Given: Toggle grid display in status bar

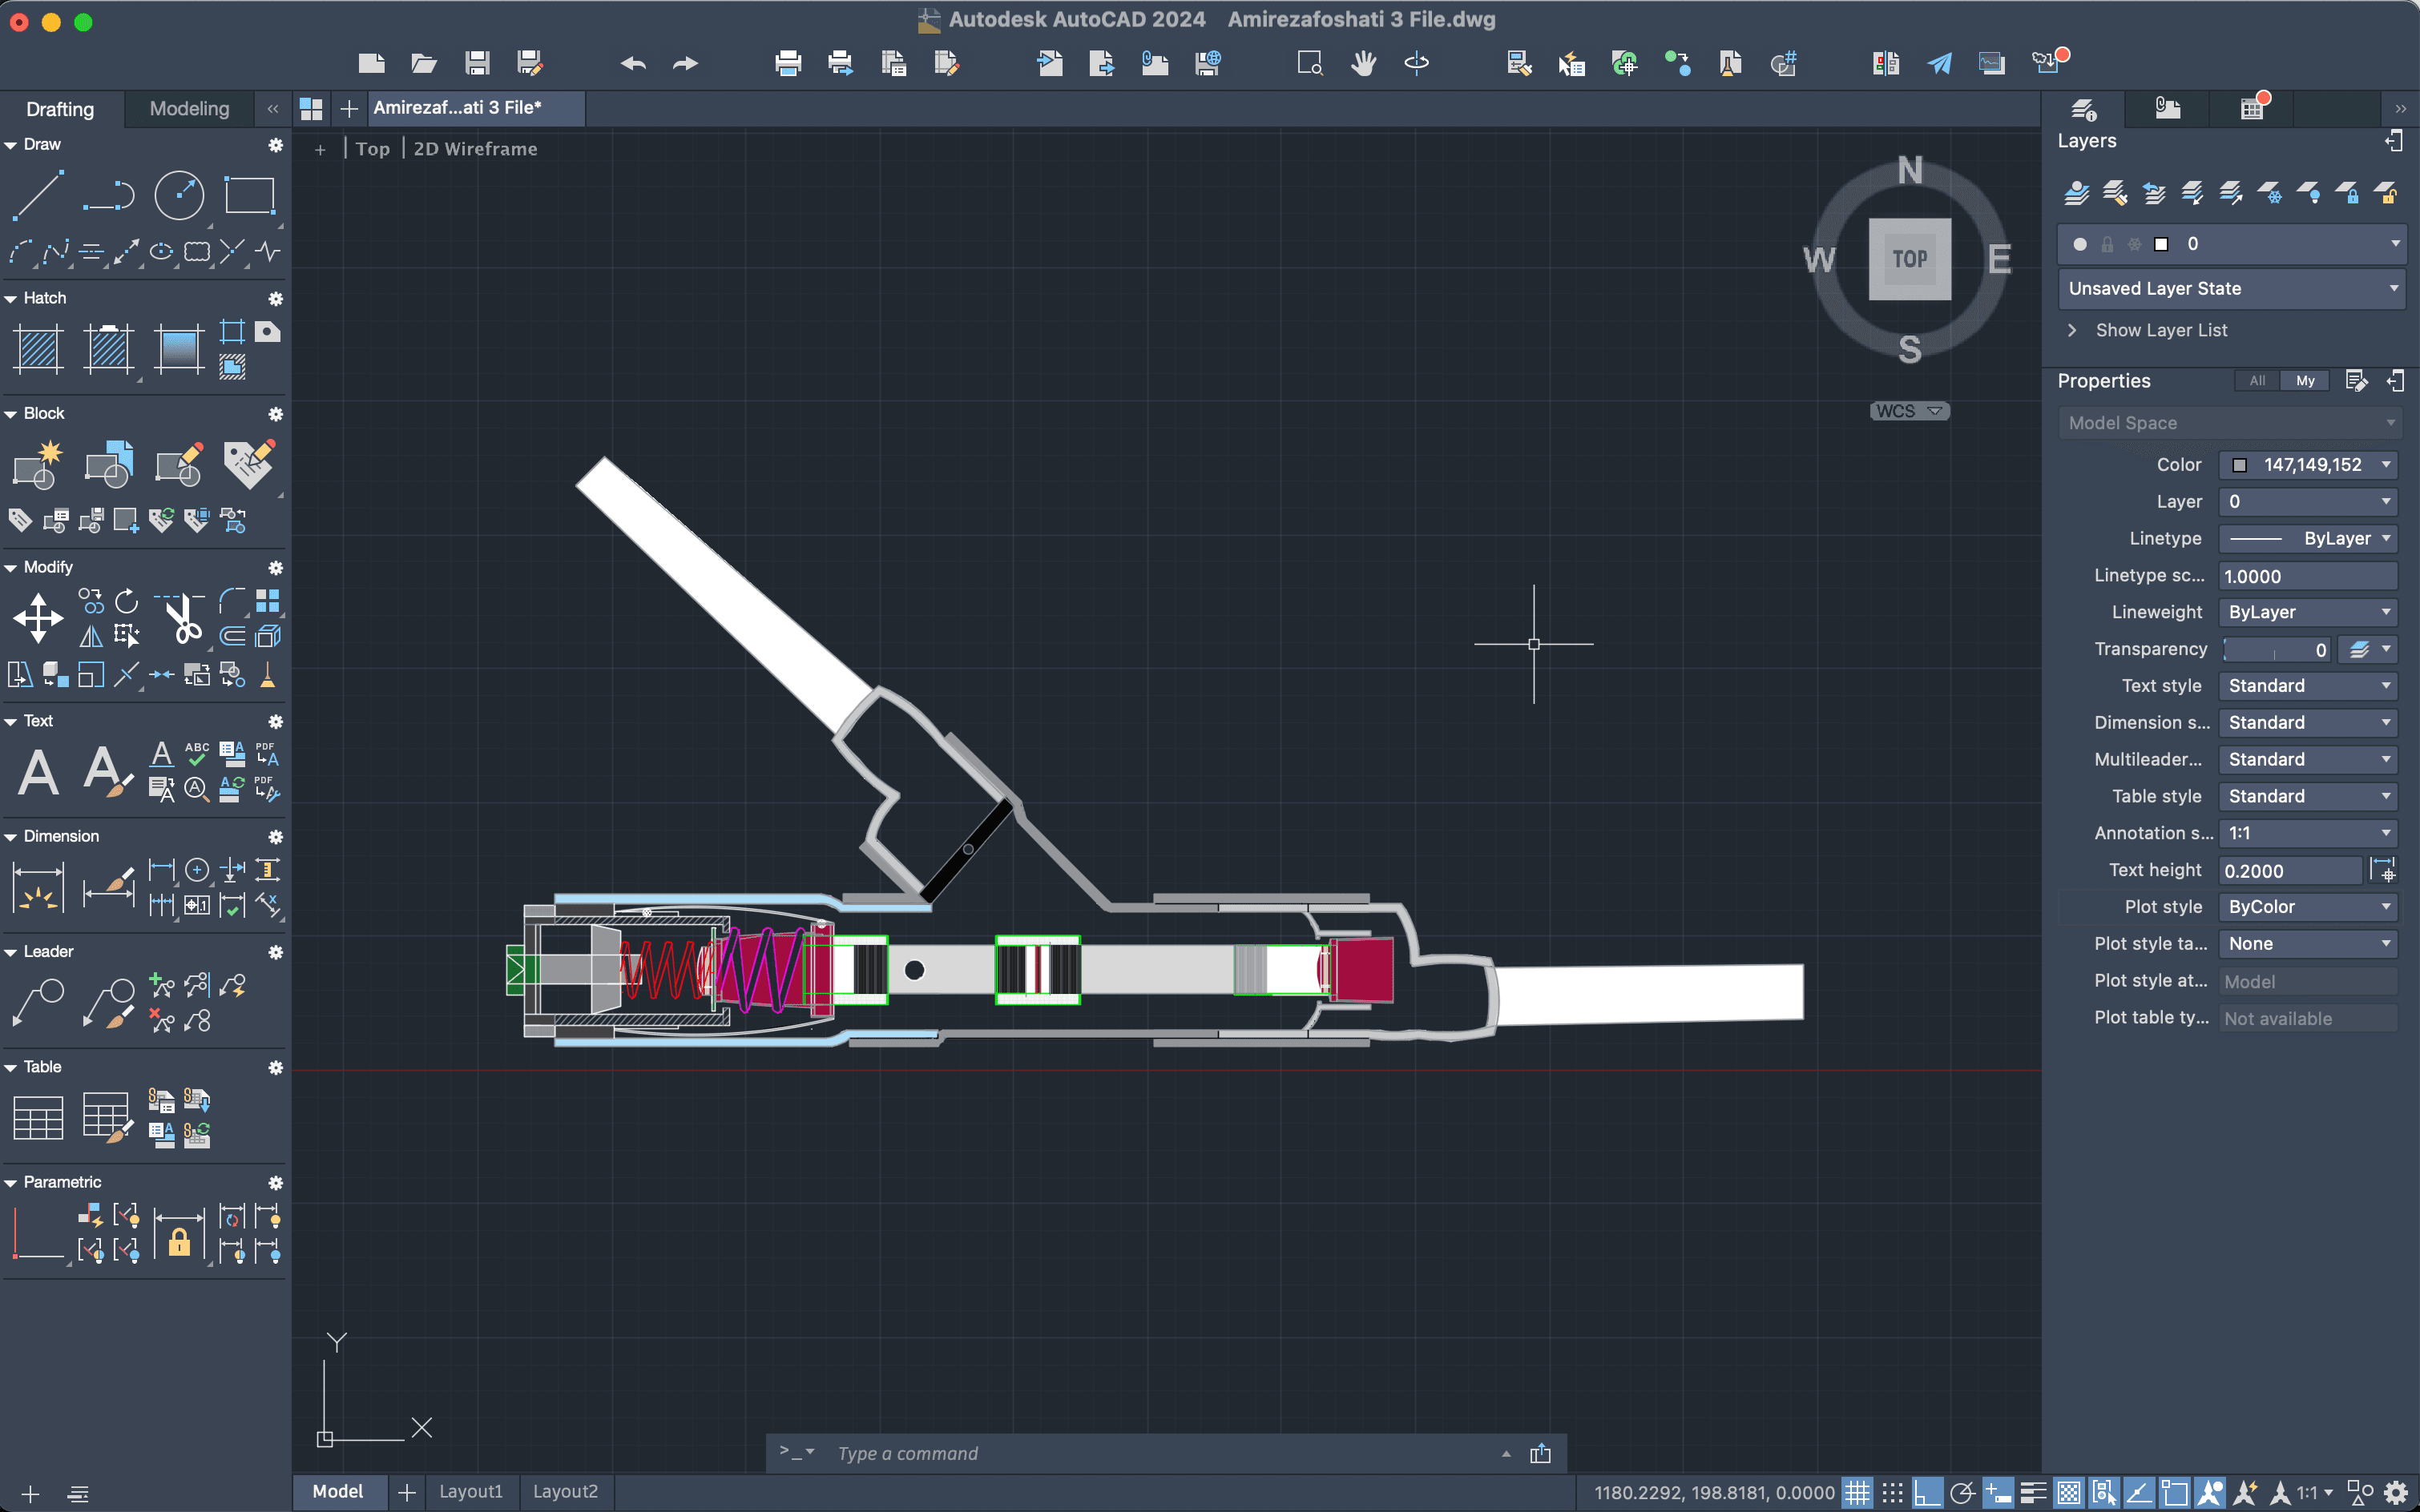Looking at the screenshot, I should (1857, 1493).
